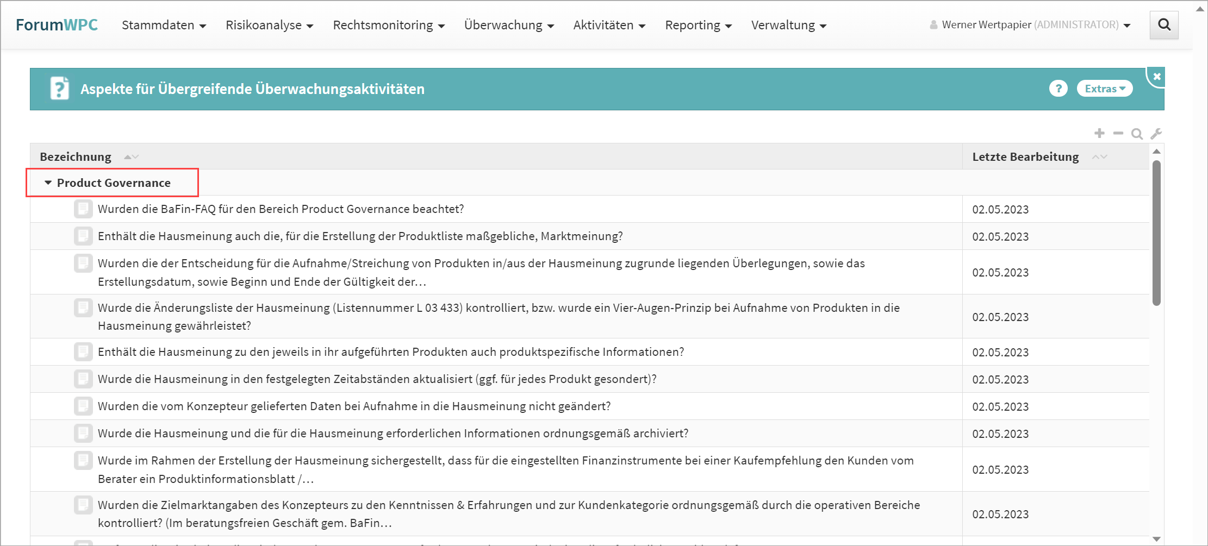Open 'Wurden die vom Konzepteur gelieferten Daten' entry

(354, 406)
